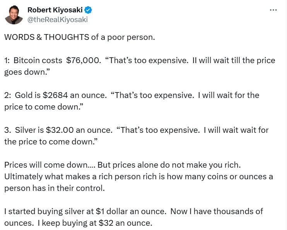287x230 pixels.
Task: Open Robert Kiyosaki's profile picture
Action: pyautogui.click(x=14, y=14)
